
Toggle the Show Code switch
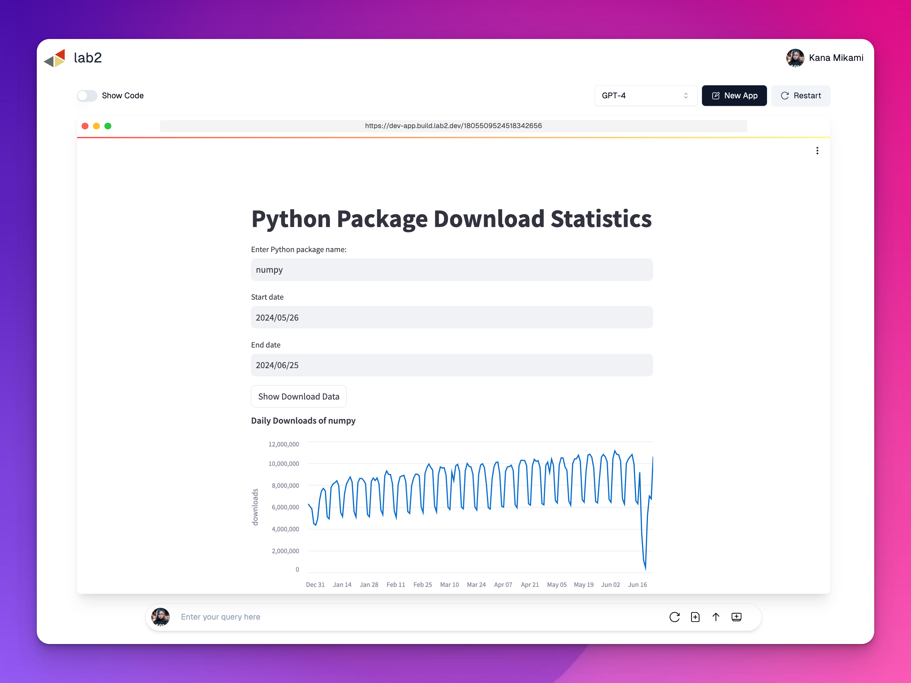[87, 95]
